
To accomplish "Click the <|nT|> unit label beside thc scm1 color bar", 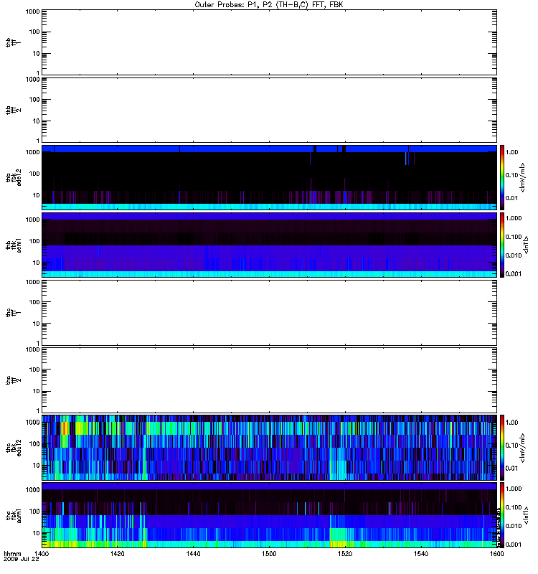I will tap(527, 515).
